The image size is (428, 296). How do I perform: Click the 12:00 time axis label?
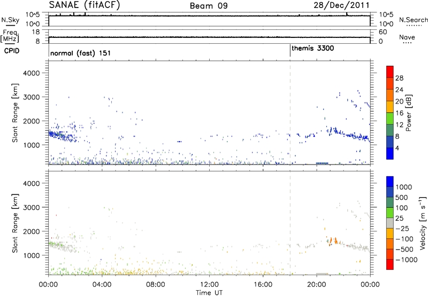[x=209, y=285]
